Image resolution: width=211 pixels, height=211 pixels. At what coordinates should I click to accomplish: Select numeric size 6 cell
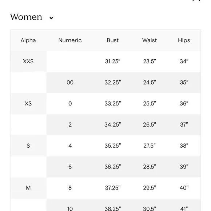(x=70, y=167)
